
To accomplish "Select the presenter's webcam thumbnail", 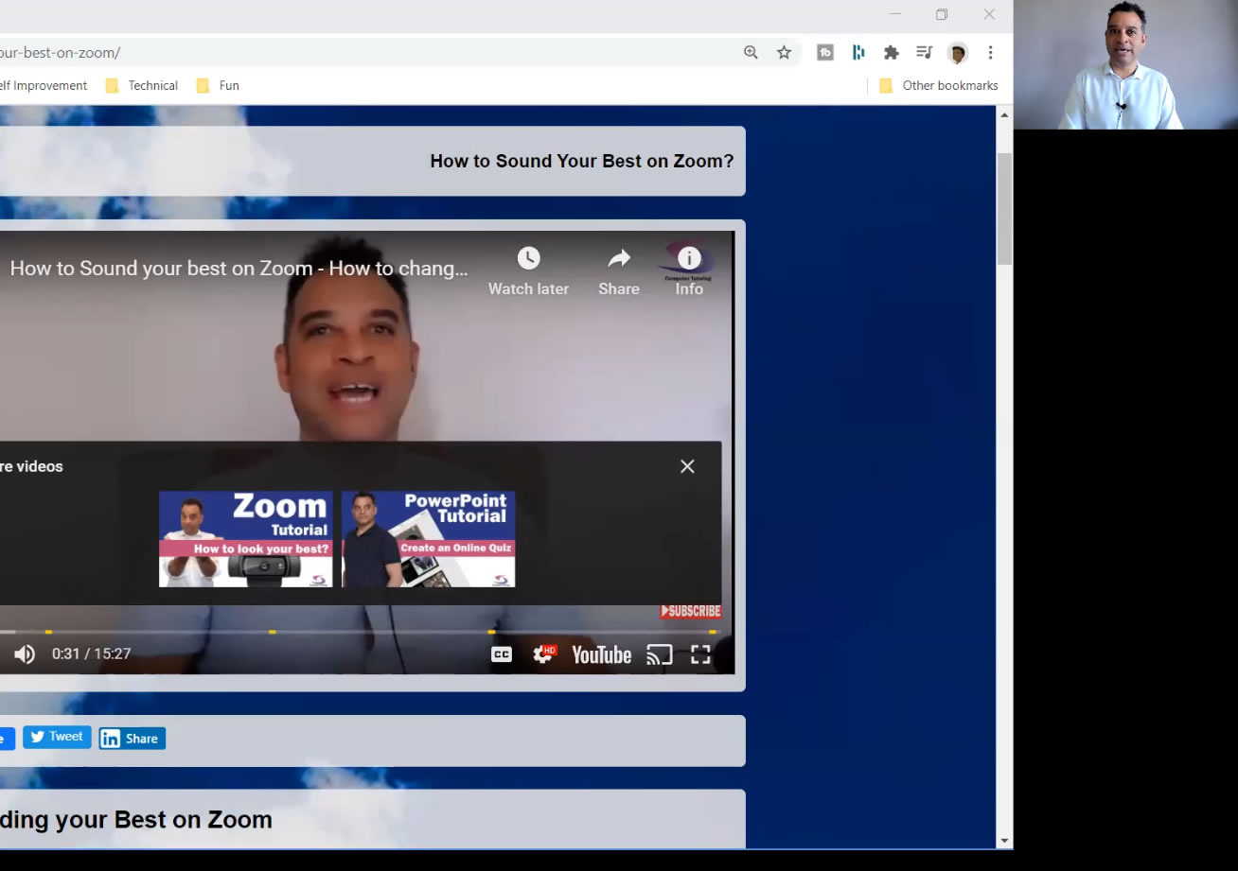I will (x=1126, y=64).
